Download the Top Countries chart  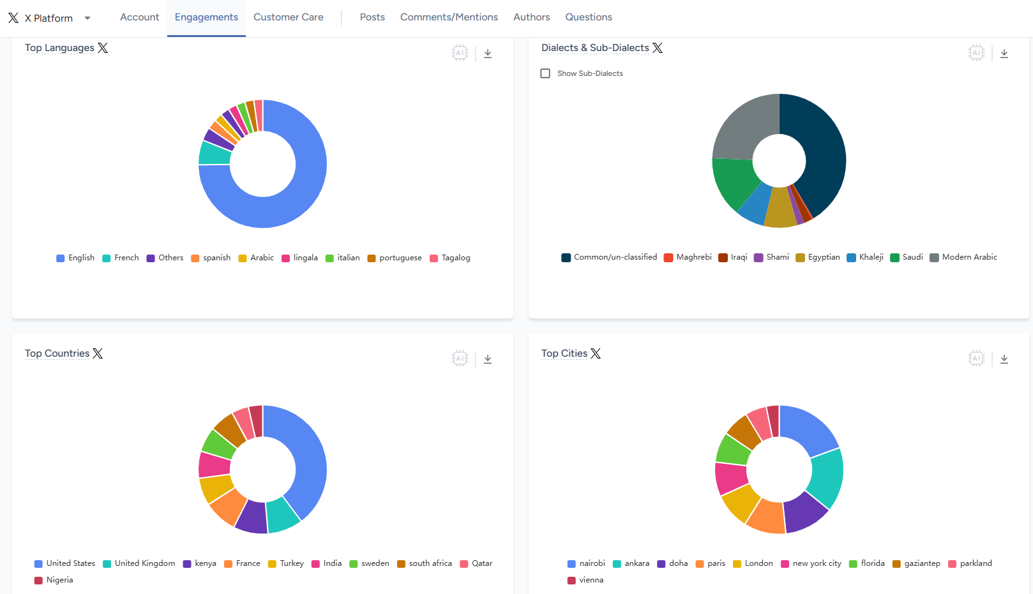pyautogui.click(x=488, y=359)
